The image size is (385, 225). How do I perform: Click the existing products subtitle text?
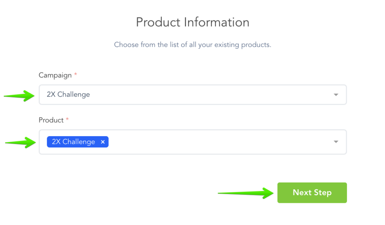[192, 45]
